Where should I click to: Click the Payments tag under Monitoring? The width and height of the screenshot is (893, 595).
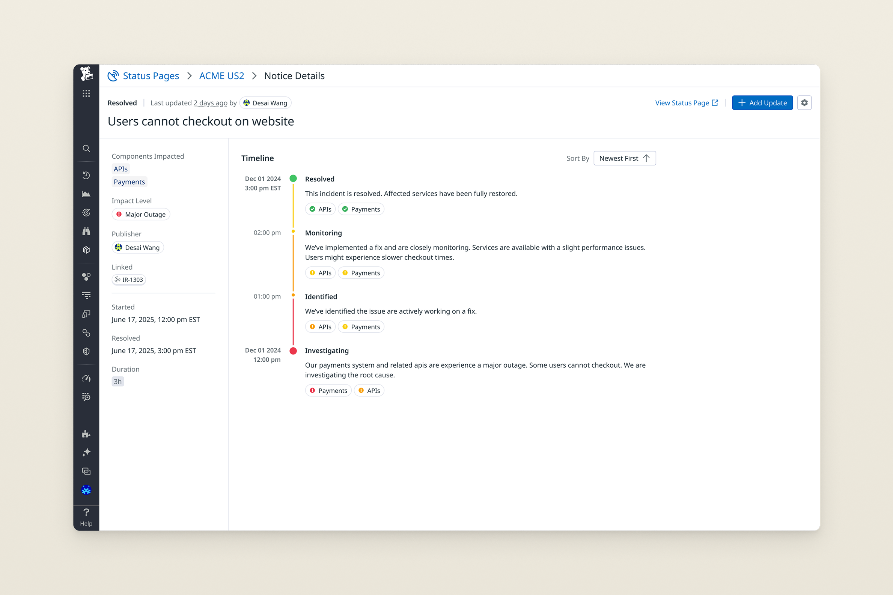[x=361, y=273]
